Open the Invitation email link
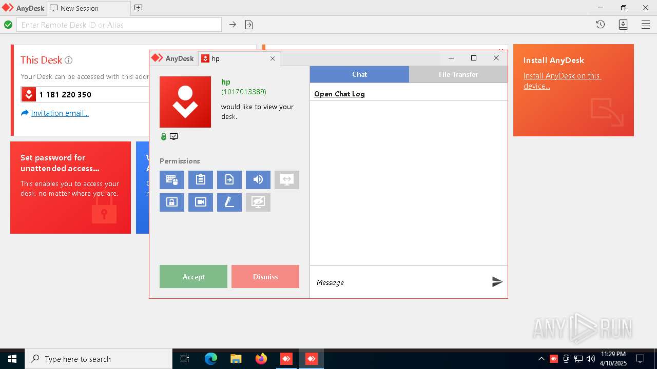This screenshot has height=369, width=657. [x=60, y=113]
